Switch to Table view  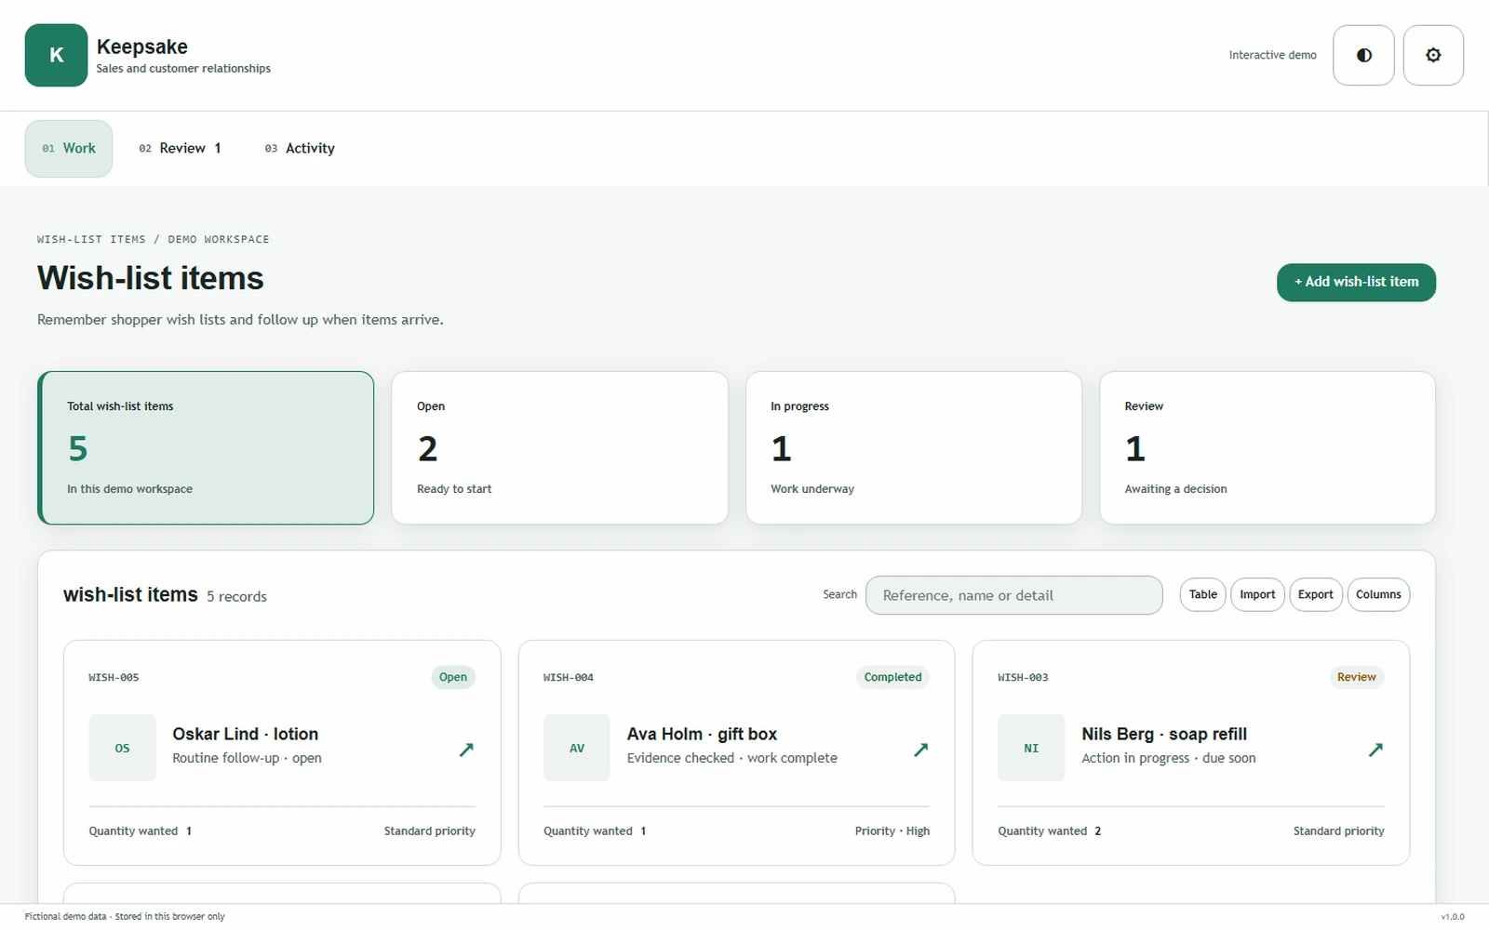[x=1202, y=595]
